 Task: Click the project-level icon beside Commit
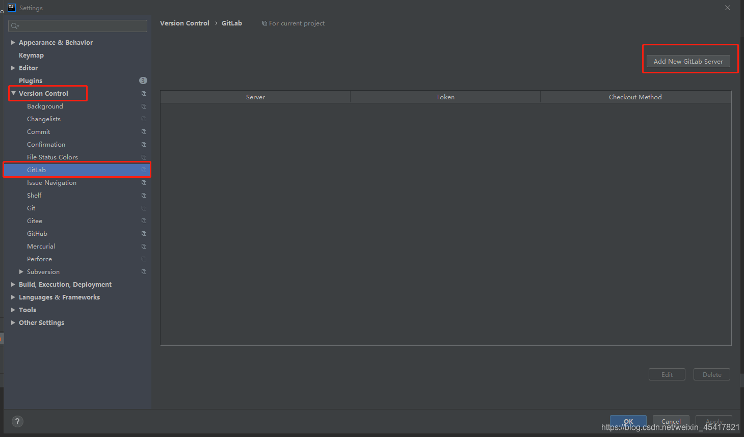[x=144, y=132]
